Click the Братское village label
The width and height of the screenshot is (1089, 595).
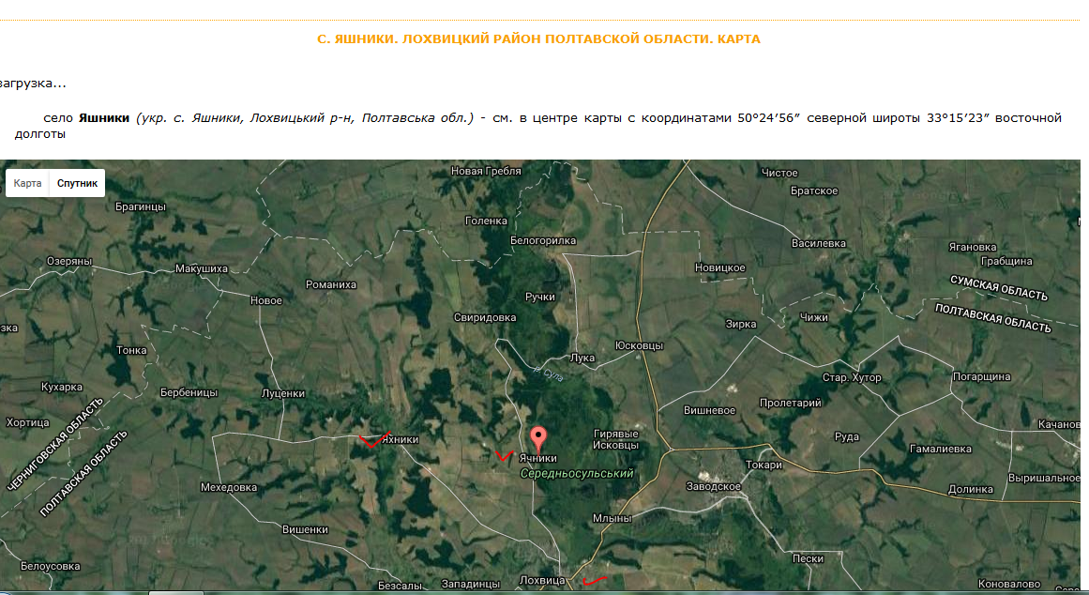click(x=814, y=191)
